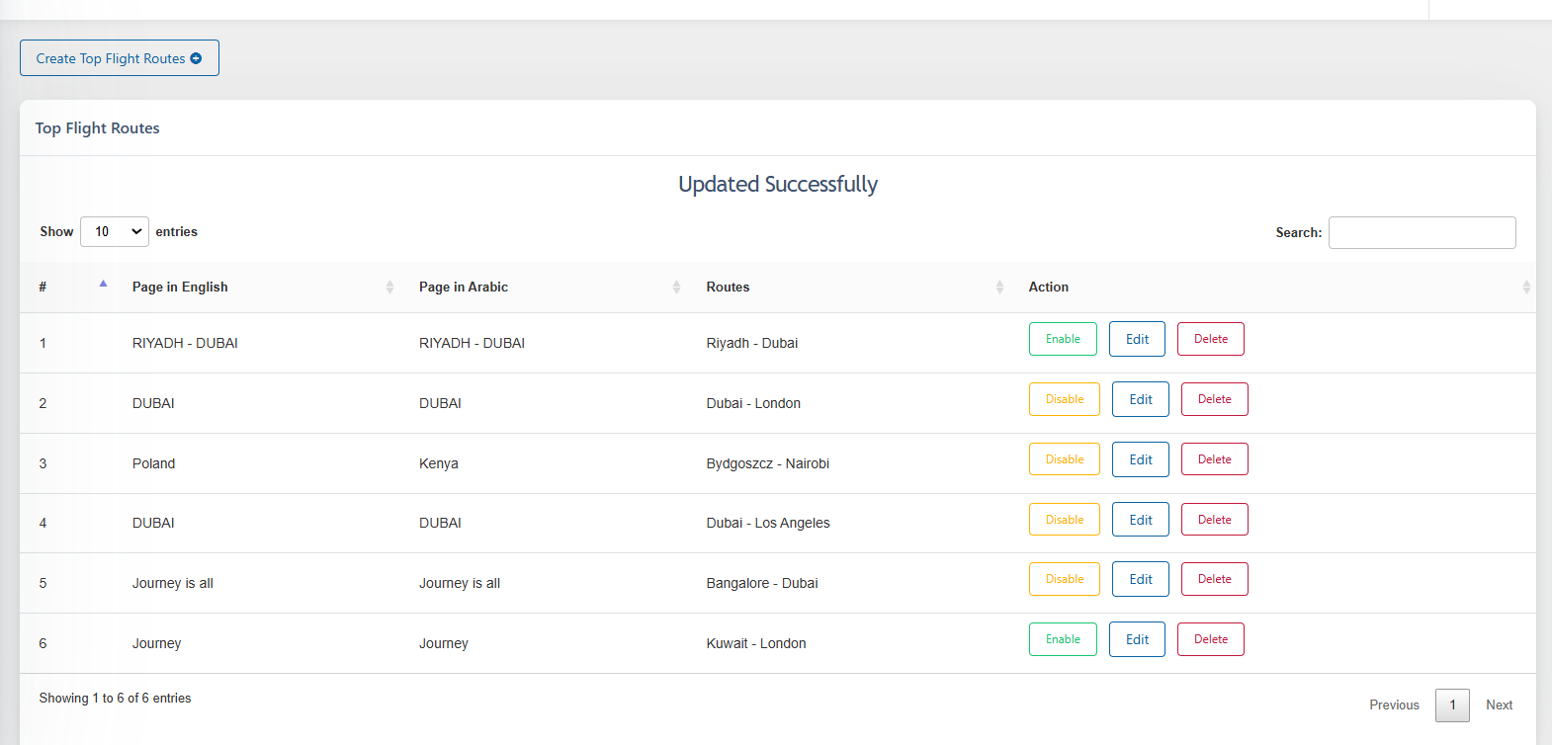Disable the Bangalore - Dubai route
1552x745 pixels.
coord(1064,579)
